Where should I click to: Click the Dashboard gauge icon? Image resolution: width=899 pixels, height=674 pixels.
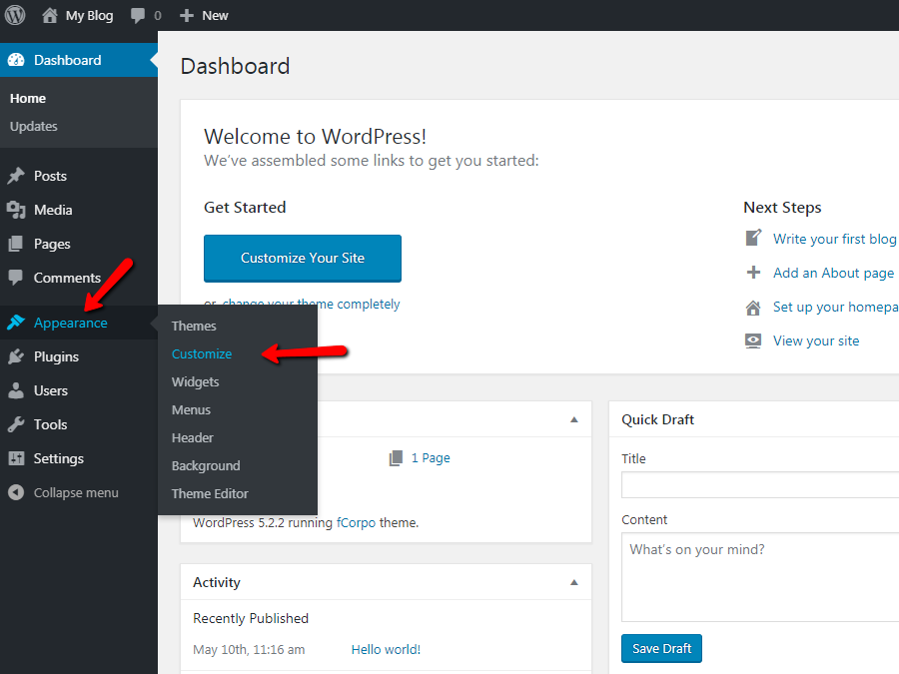click(16, 60)
